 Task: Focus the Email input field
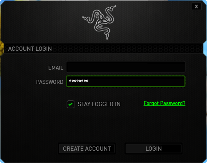pyautogui.click(x=126, y=67)
